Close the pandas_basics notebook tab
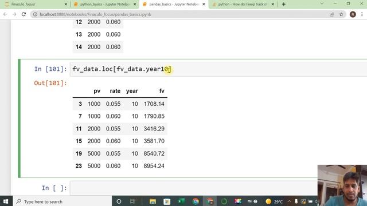The height and width of the screenshot is (206, 367). [204, 4]
